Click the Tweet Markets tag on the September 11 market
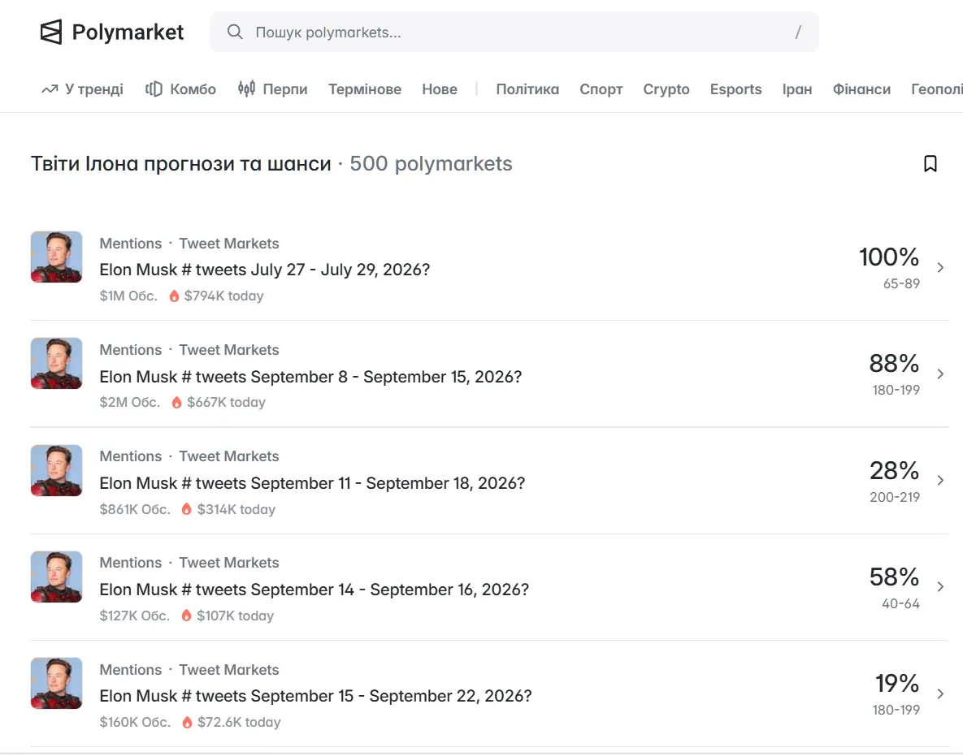Image resolution: width=963 pixels, height=756 pixels. point(229,456)
